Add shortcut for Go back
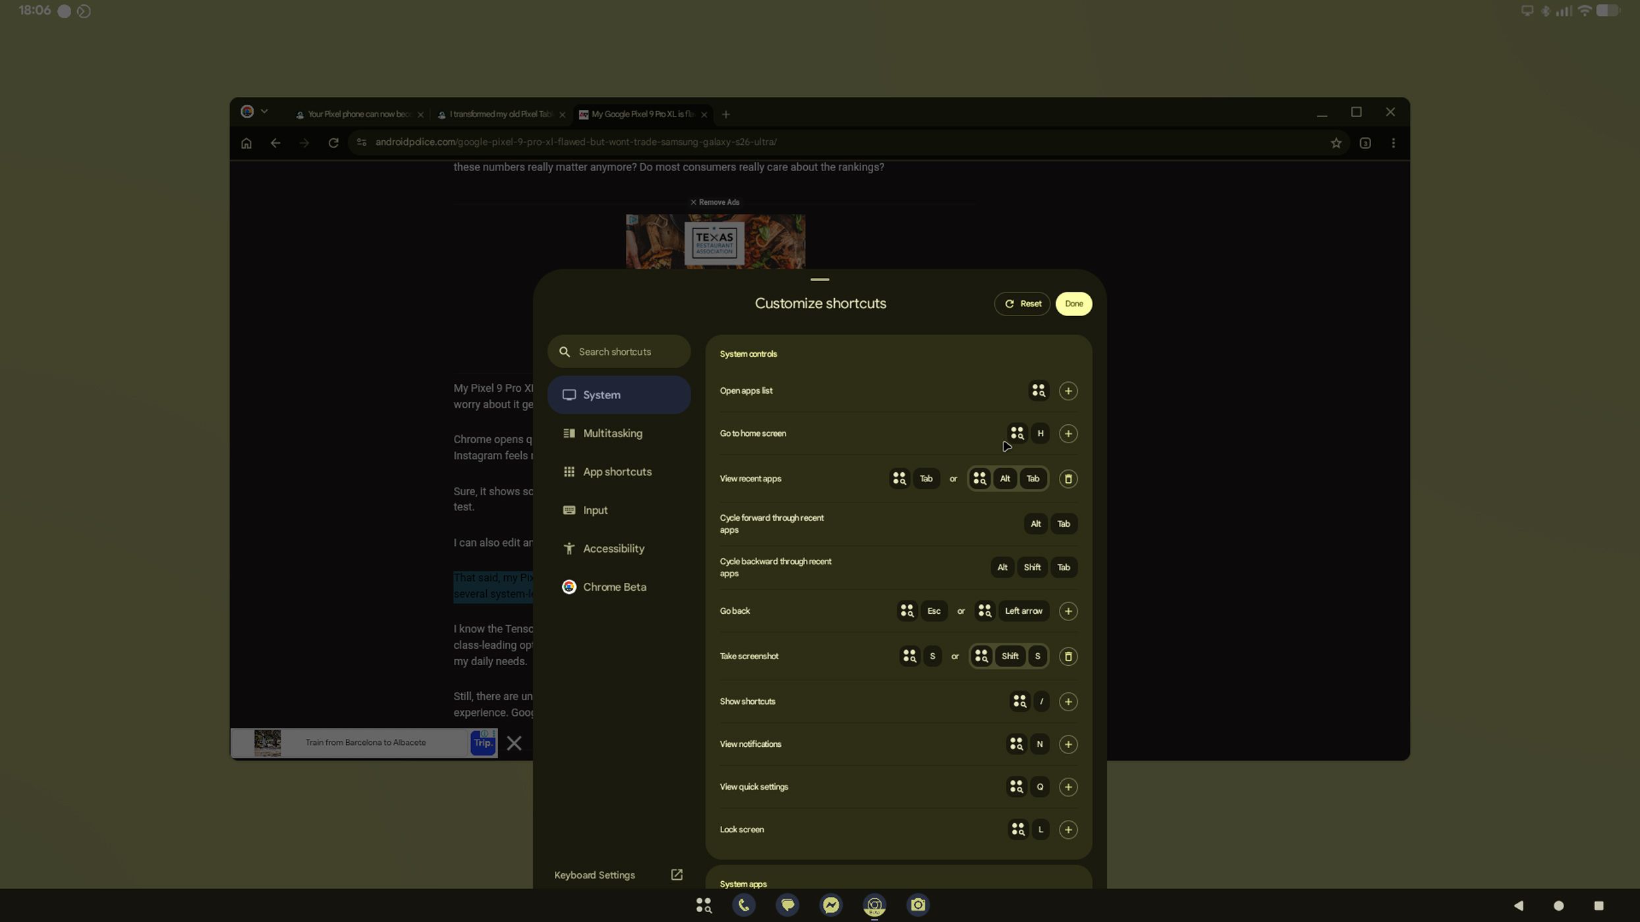 click(x=1067, y=611)
